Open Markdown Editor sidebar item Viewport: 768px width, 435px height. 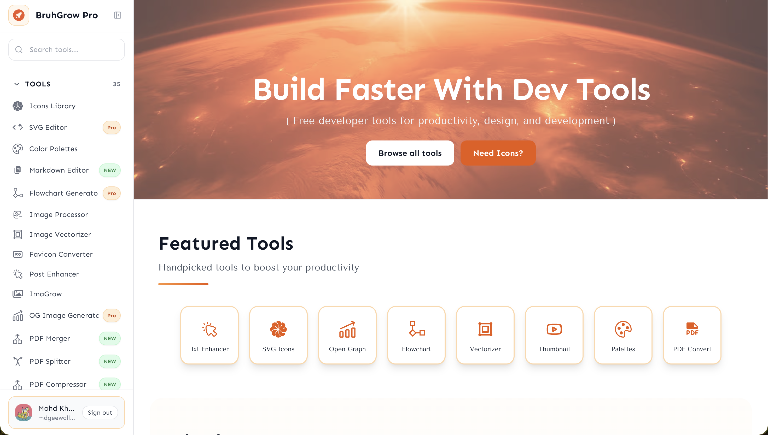59,170
